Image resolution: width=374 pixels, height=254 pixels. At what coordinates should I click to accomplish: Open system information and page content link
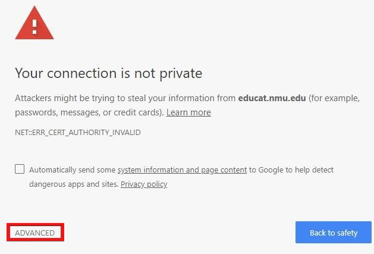(x=182, y=170)
